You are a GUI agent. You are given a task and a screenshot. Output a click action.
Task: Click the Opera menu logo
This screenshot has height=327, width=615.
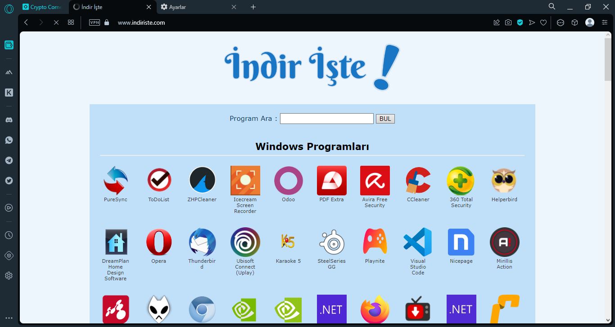tap(9, 9)
